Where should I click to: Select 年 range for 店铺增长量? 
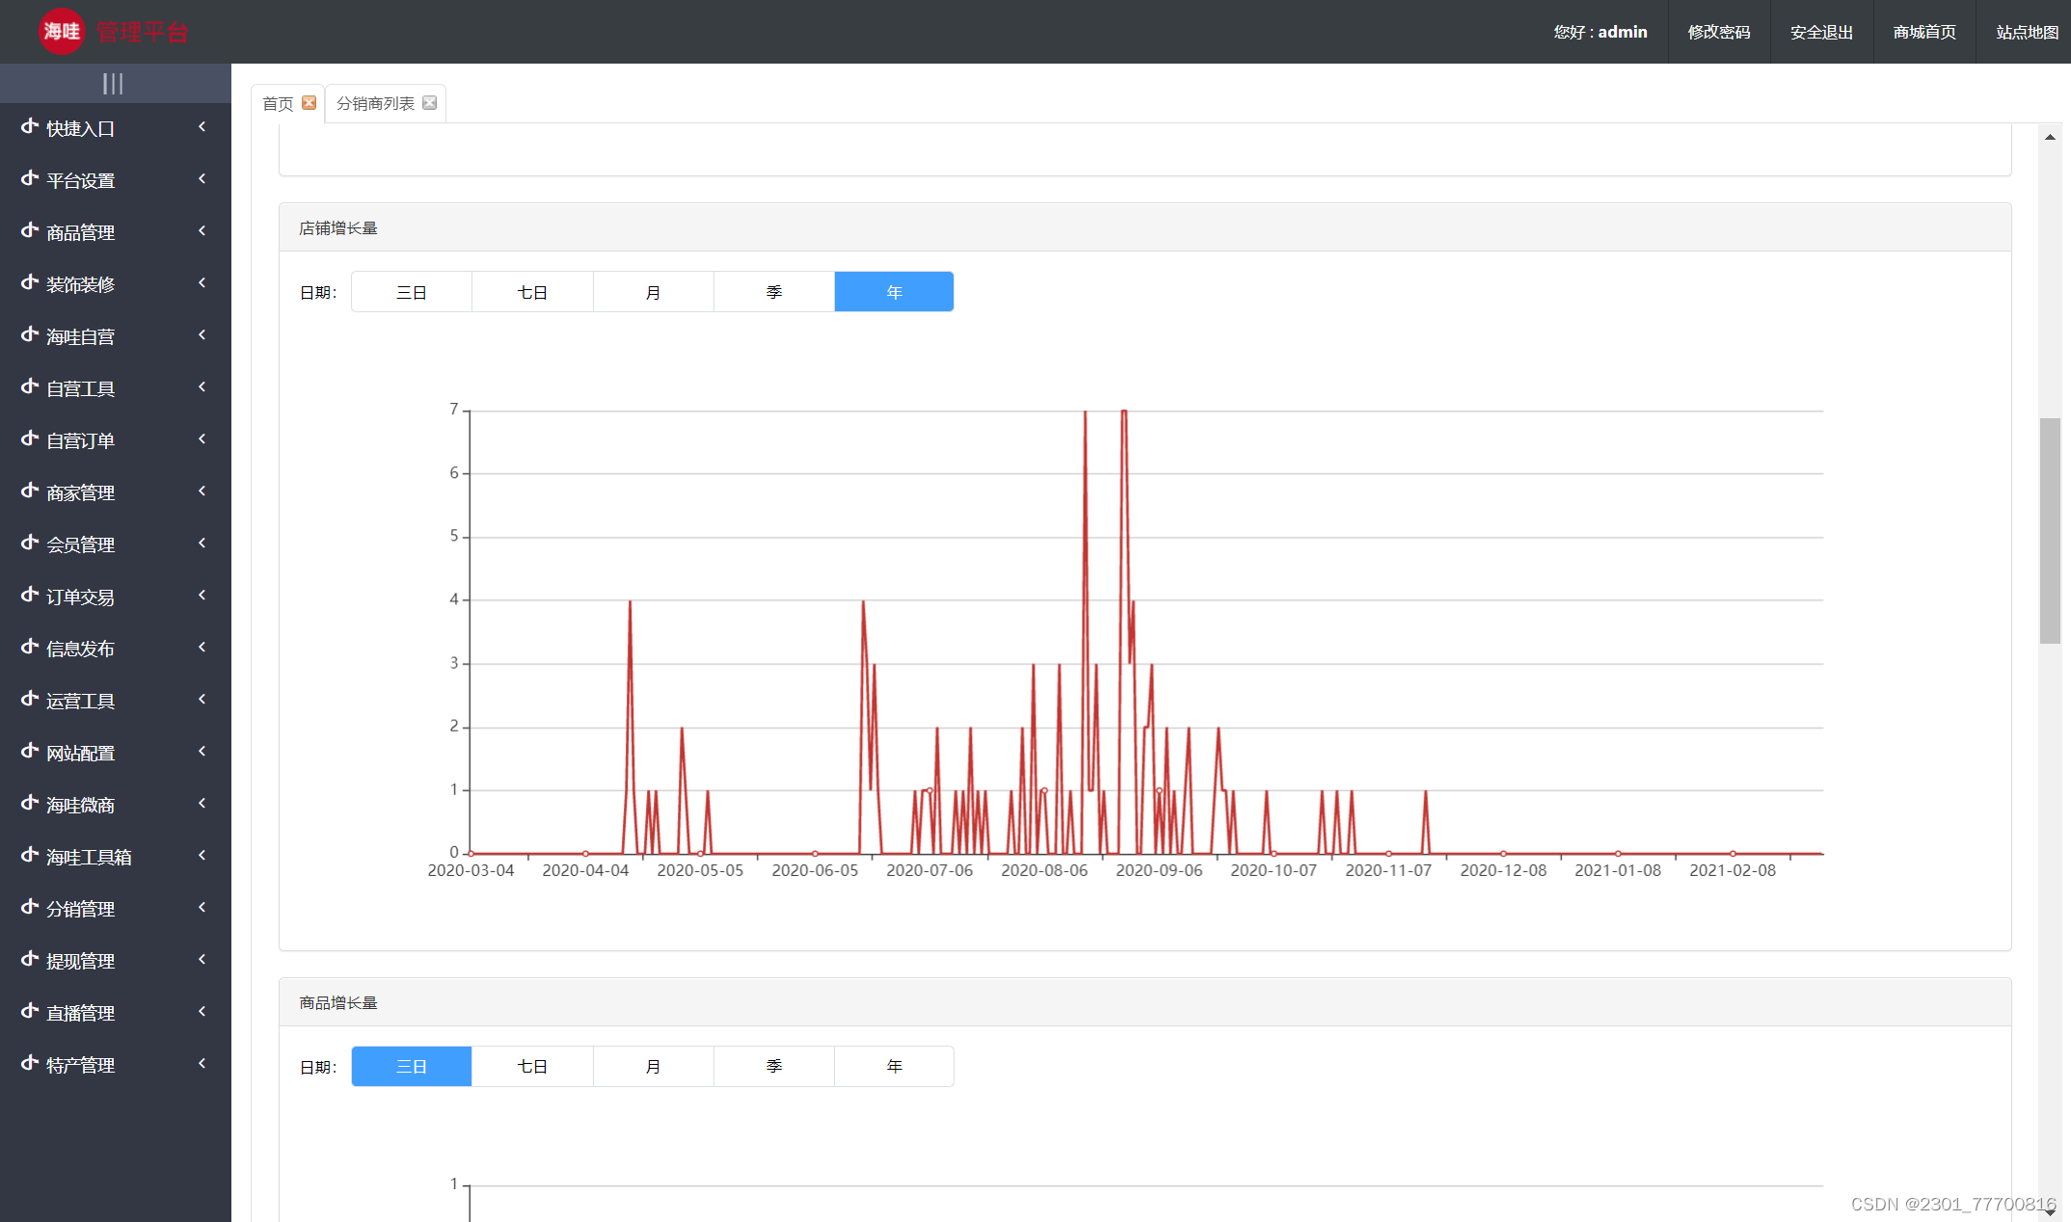click(x=894, y=292)
